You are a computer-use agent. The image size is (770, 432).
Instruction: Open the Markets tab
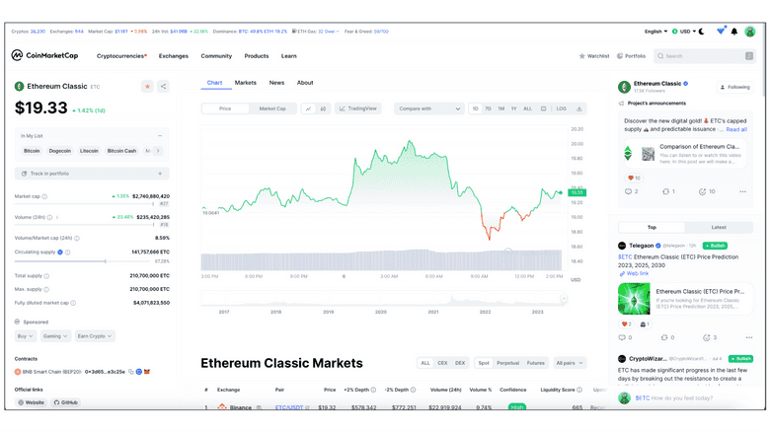coord(245,83)
